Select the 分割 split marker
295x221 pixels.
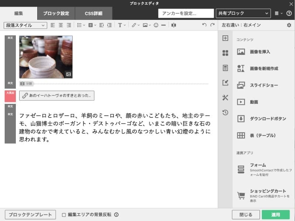pyautogui.click(x=26, y=84)
